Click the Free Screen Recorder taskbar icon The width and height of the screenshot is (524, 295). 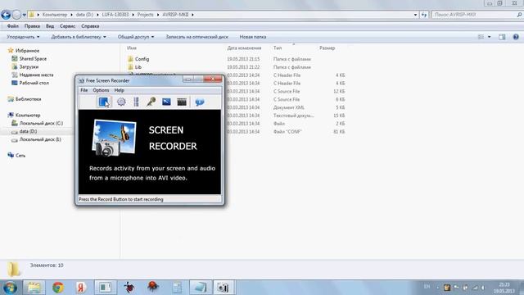(223, 288)
